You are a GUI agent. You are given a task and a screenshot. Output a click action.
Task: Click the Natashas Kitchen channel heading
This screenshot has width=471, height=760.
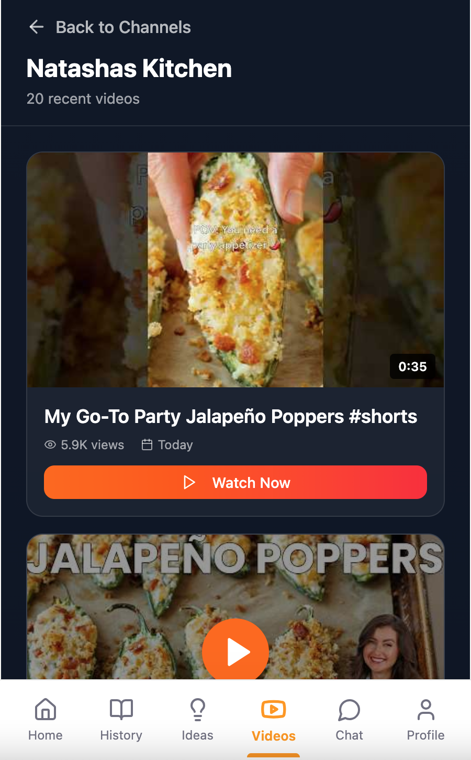[129, 69]
